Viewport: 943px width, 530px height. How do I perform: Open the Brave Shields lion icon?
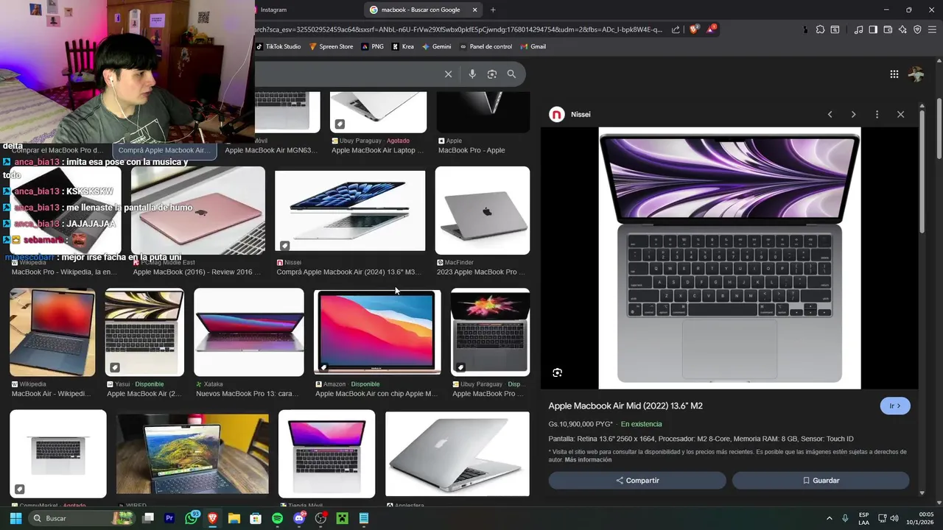coord(694,29)
